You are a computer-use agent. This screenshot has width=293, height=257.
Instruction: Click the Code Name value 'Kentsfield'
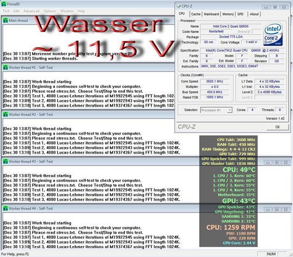click(x=216, y=32)
